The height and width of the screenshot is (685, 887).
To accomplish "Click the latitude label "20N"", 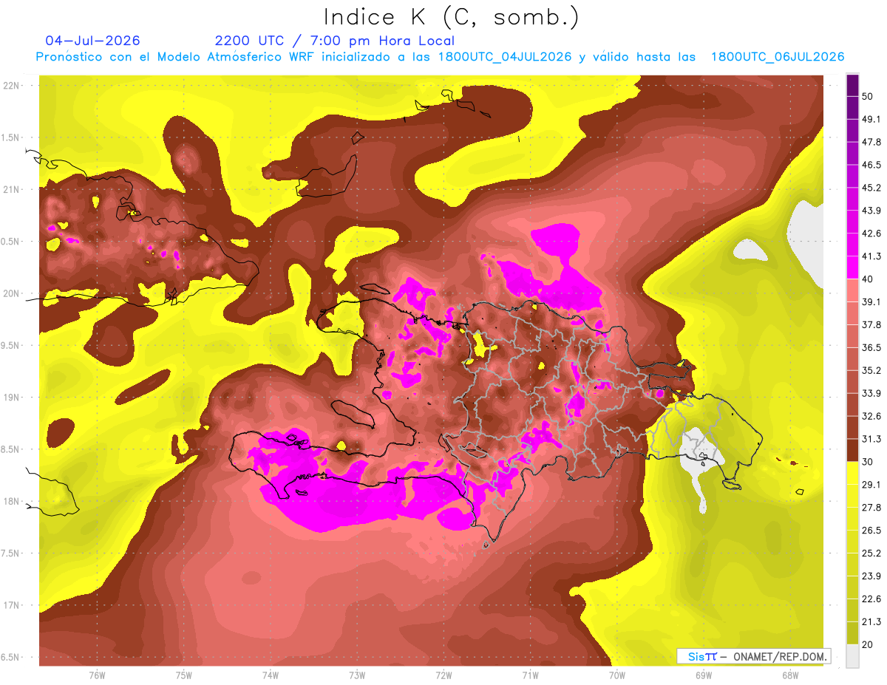I will coord(13,293).
